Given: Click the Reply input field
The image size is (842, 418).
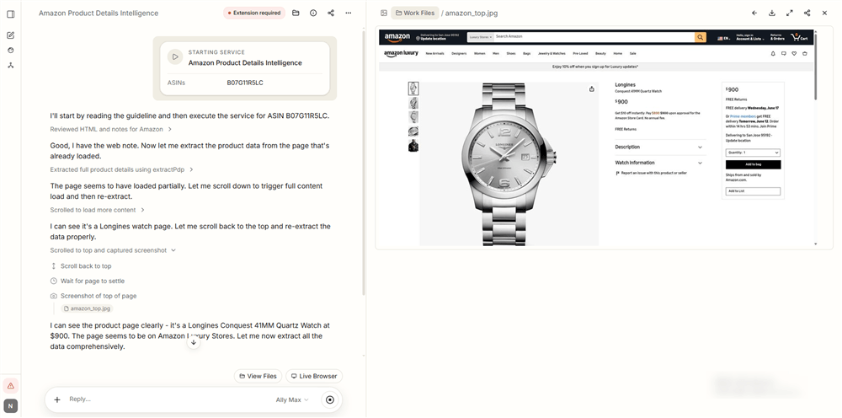Looking at the screenshot, I should (x=169, y=399).
